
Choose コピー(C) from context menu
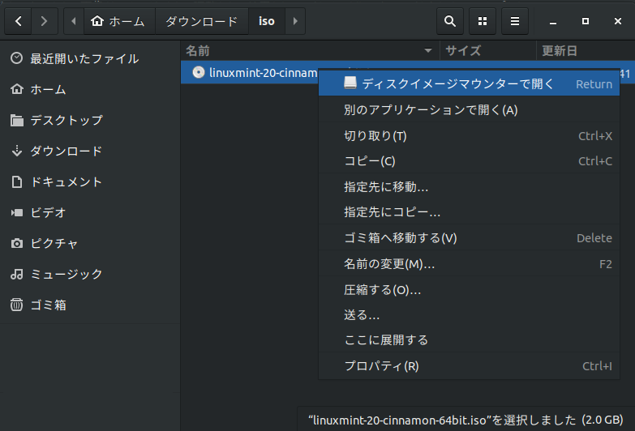(x=469, y=161)
